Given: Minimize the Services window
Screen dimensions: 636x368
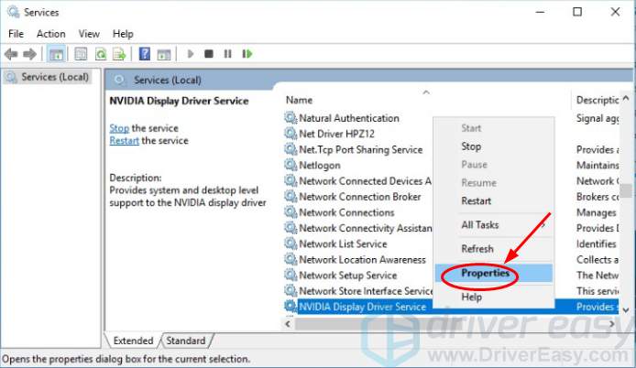Looking at the screenshot, I should [x=540, y=12].
